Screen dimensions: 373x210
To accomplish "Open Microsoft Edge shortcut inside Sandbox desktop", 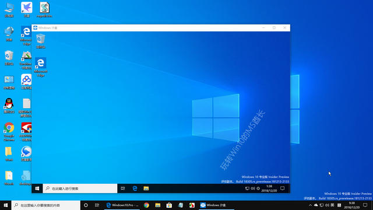I will pos(41,67).
